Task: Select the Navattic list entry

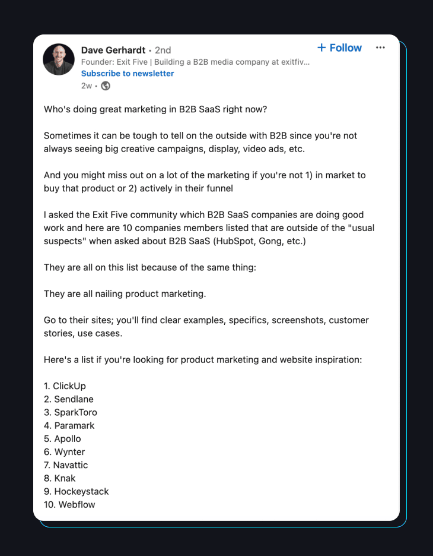Action: click(x=66, y=465)
